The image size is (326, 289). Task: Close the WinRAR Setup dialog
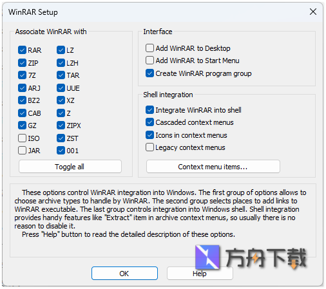[313, 12]
